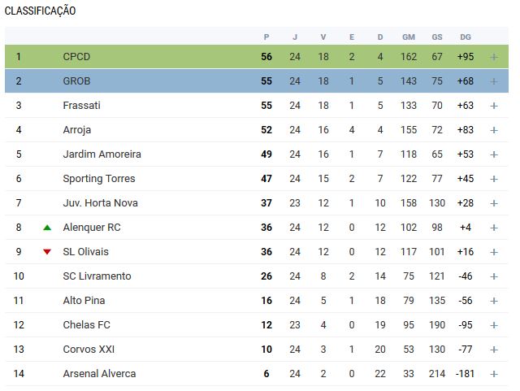Expand SC Livramento row plus icon

tap(494, 276)
